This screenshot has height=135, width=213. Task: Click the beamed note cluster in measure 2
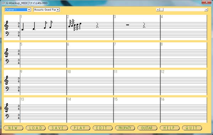click(x=75, y=25)
